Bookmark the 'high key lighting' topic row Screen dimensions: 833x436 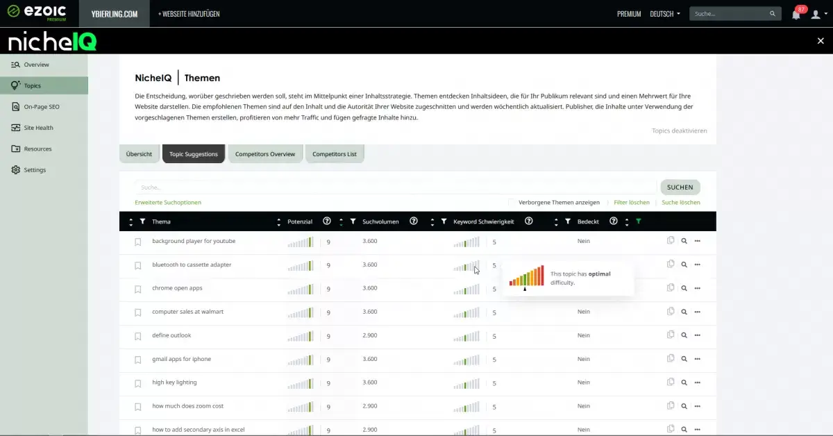[138, 383]
